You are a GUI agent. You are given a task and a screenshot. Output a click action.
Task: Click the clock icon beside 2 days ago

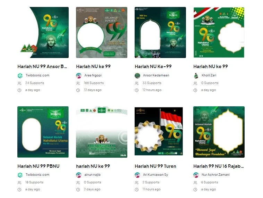[78, 190]
